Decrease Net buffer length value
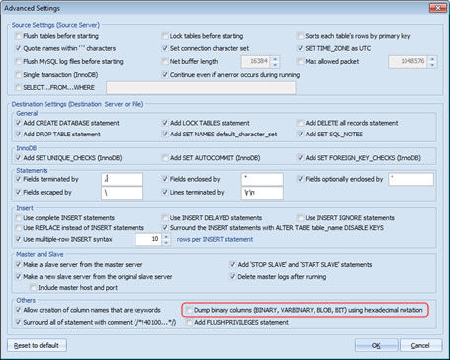The image size is (450, 360). pyautogui.click(x=275, y=65)
